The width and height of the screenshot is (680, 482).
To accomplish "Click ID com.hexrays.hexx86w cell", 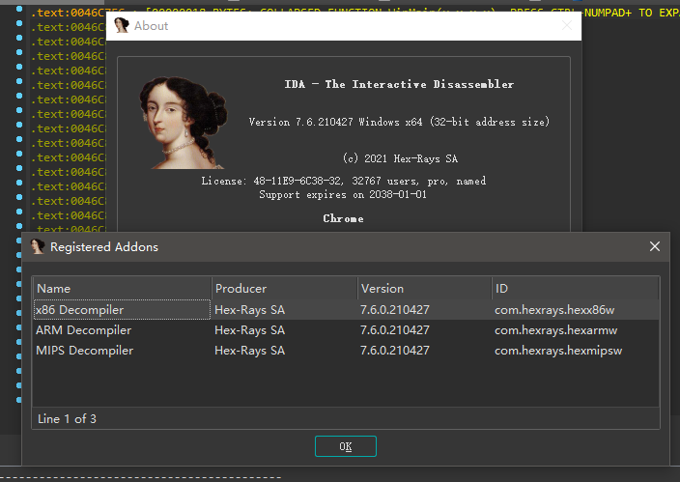I will tap(554, 310).
